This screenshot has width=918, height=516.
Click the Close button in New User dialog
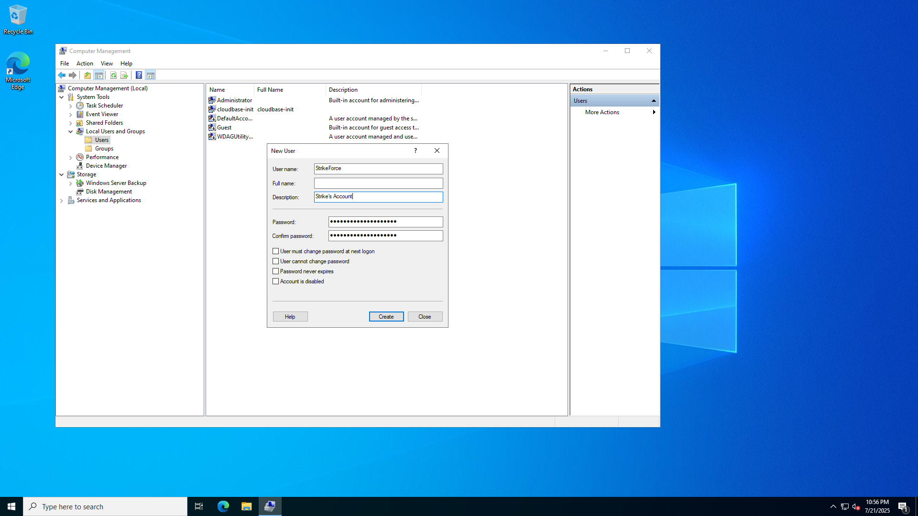click(425, 317)
